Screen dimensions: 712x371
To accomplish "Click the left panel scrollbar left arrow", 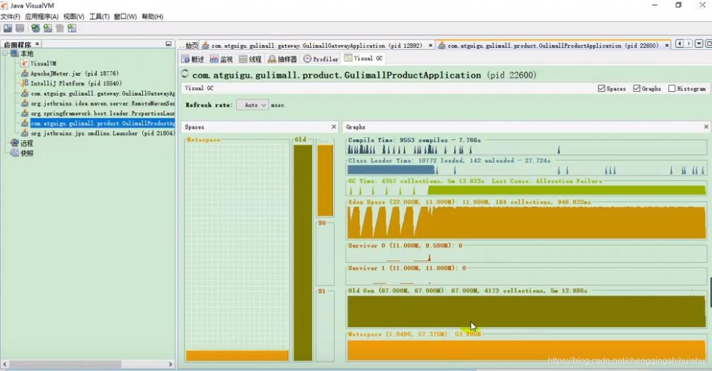I will [4, 364].
